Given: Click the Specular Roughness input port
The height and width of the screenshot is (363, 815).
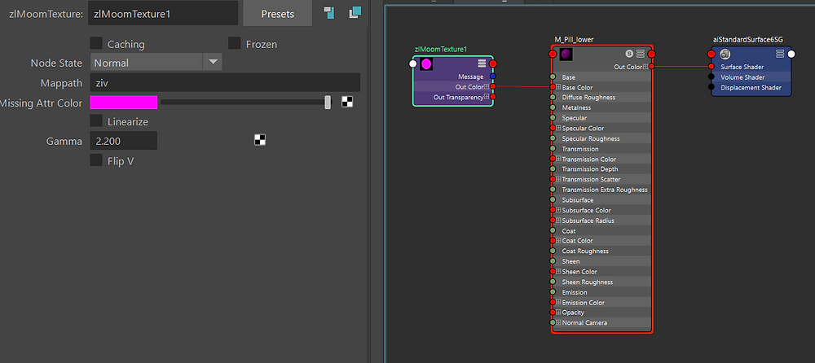Looking at the screenshot, I should [x=553, y=138].
